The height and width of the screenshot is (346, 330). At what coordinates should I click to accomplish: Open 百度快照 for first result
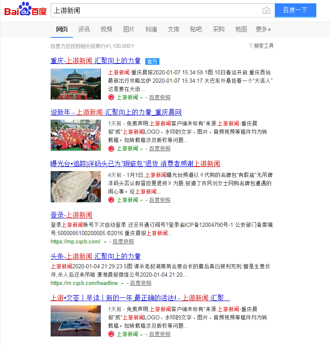coord(160,97)
